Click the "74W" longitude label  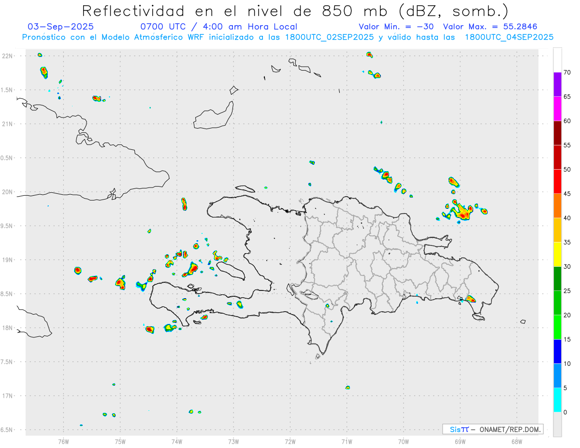coord(176,441)
